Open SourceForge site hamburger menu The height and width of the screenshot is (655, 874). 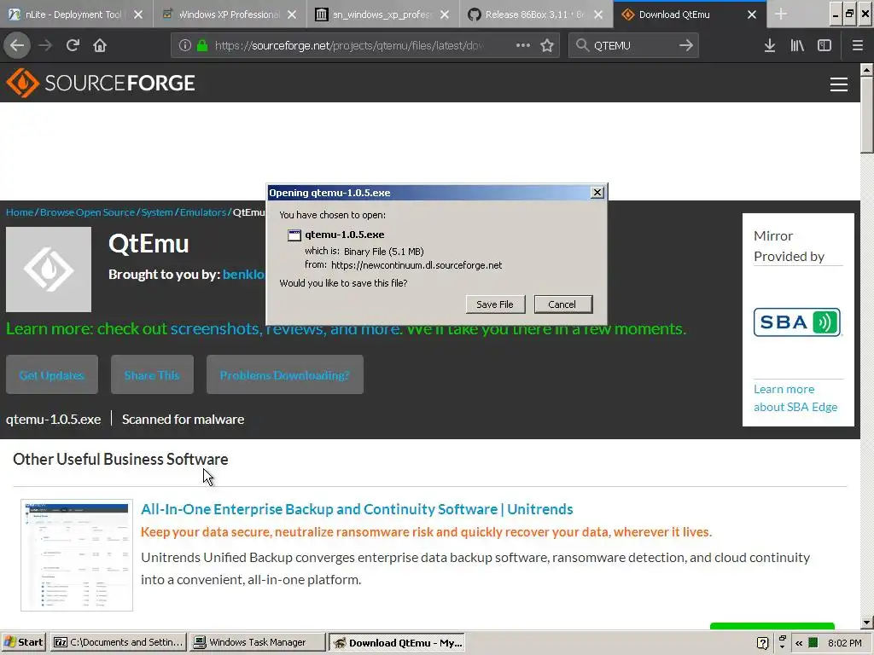pyautogui.click(x=839, y=84)
